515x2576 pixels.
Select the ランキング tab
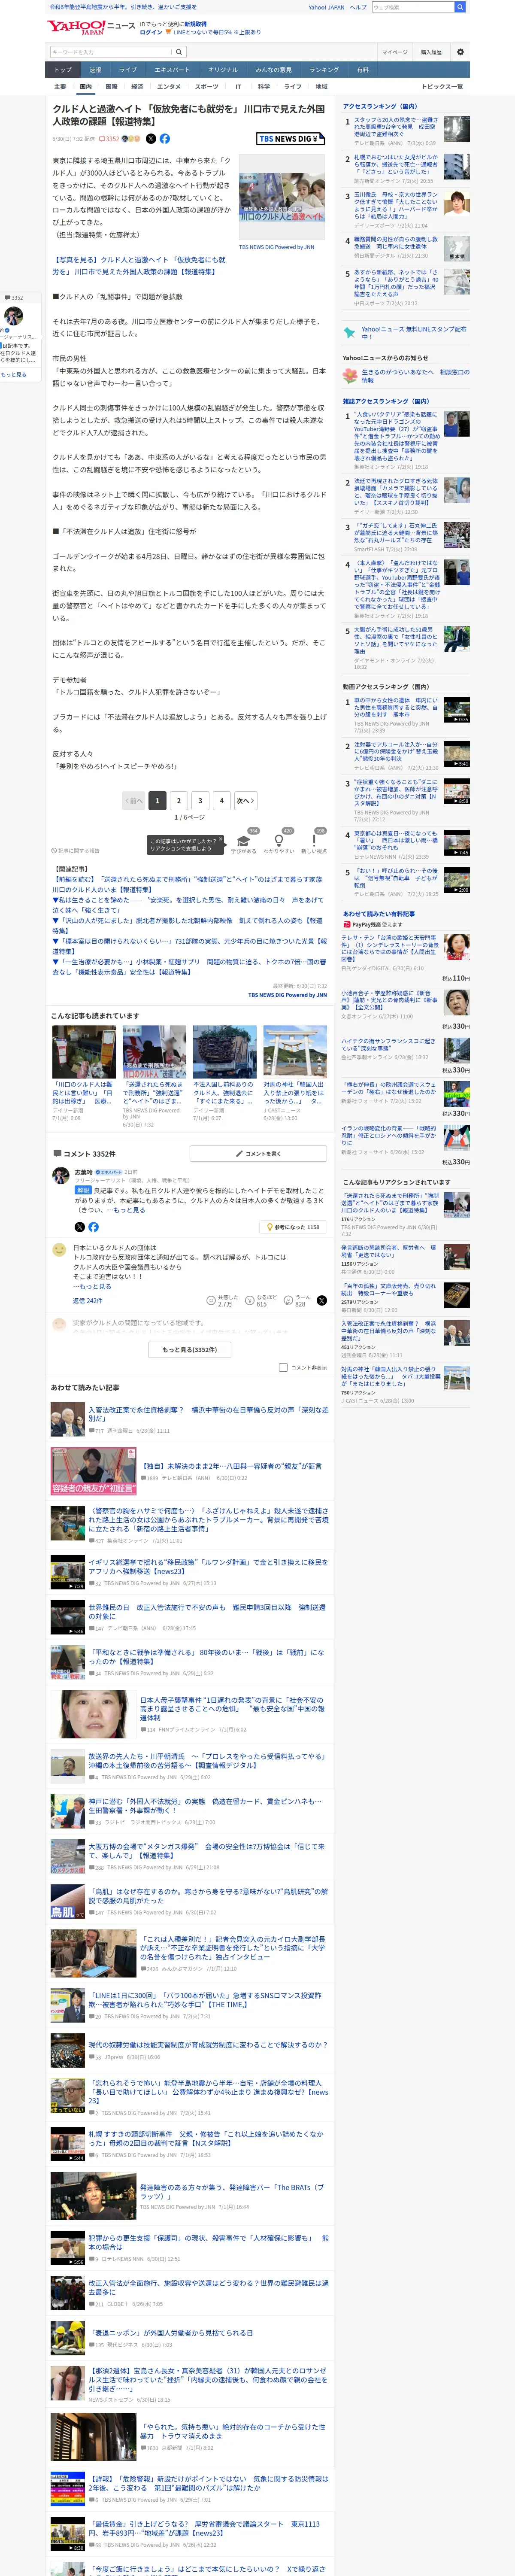tap(324, 70)
